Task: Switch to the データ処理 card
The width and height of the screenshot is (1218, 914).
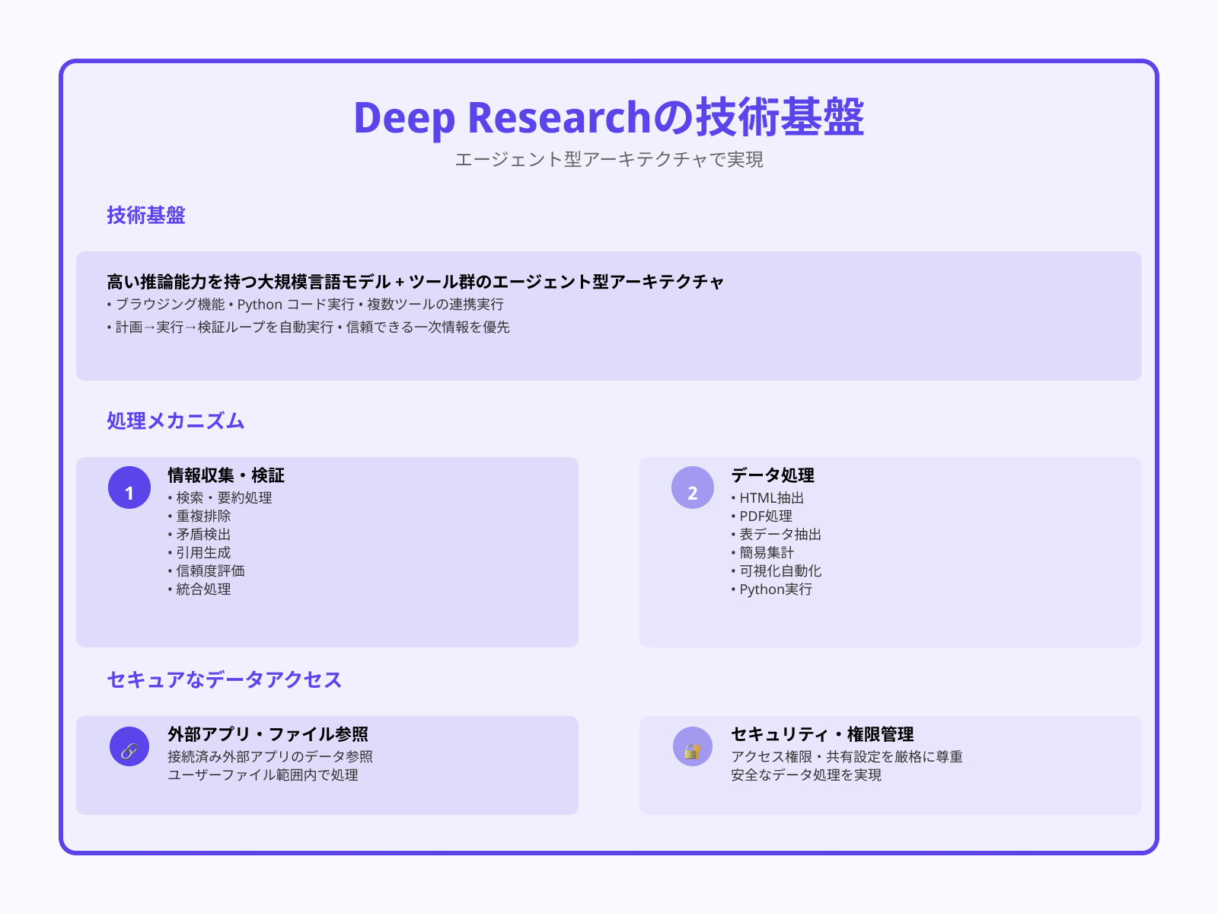Action: coord(773,475)
